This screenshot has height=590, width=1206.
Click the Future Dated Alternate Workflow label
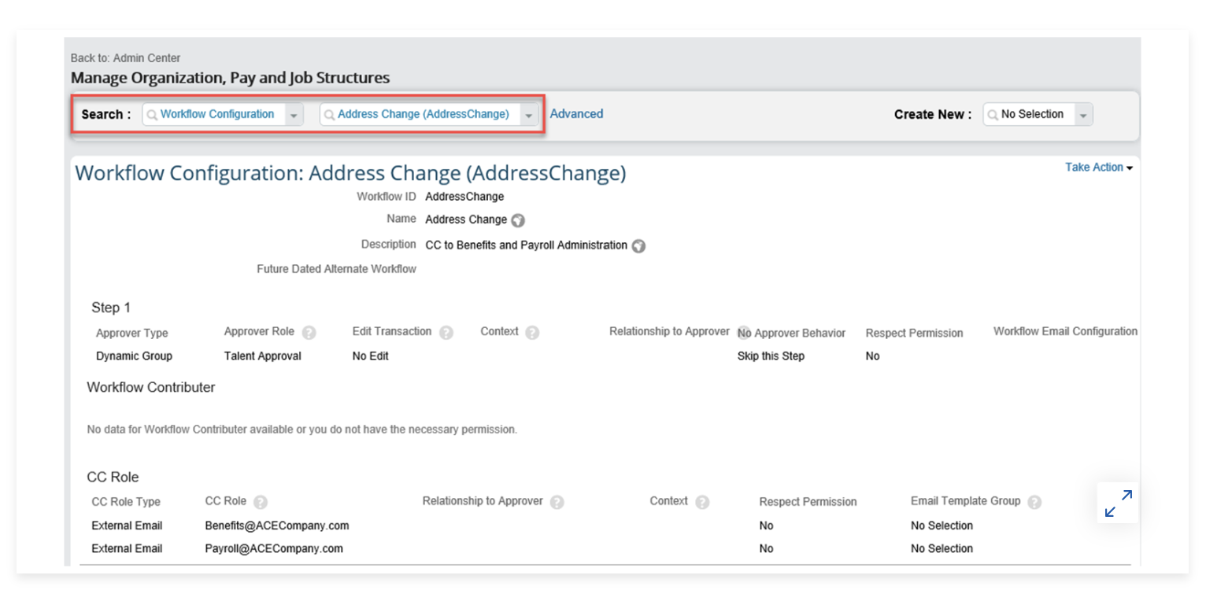336,269
